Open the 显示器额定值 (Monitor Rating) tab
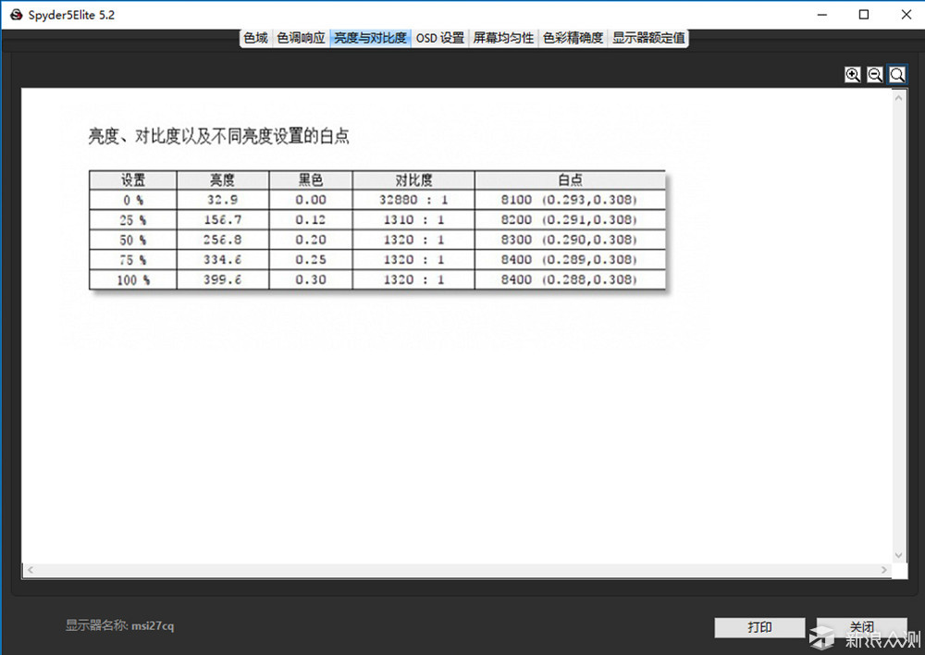Screen dimensions: 925x655 coord(647,38)
